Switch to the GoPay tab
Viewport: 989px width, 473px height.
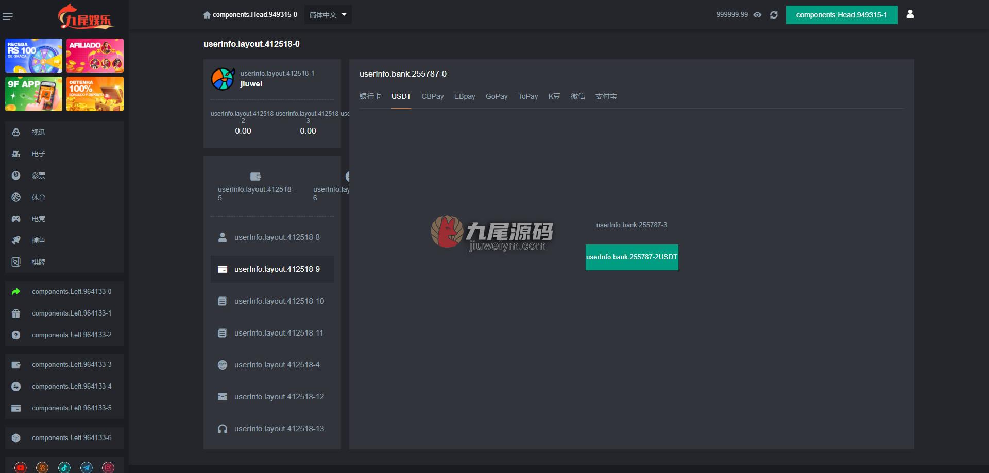[497, 96]
